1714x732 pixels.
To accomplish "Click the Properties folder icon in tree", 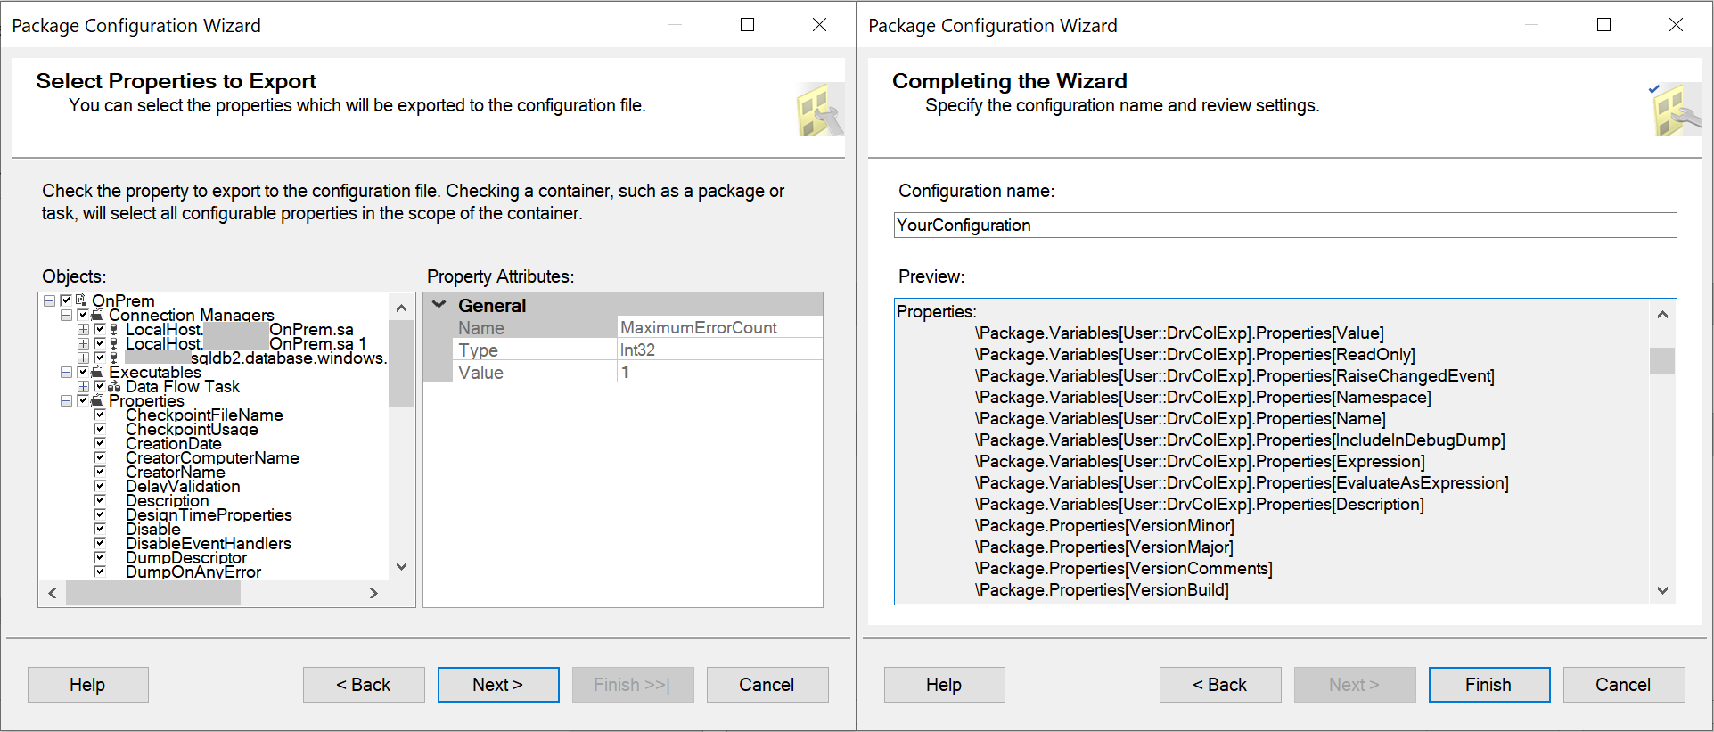I will pyautogui.click(x=97, y=400).
